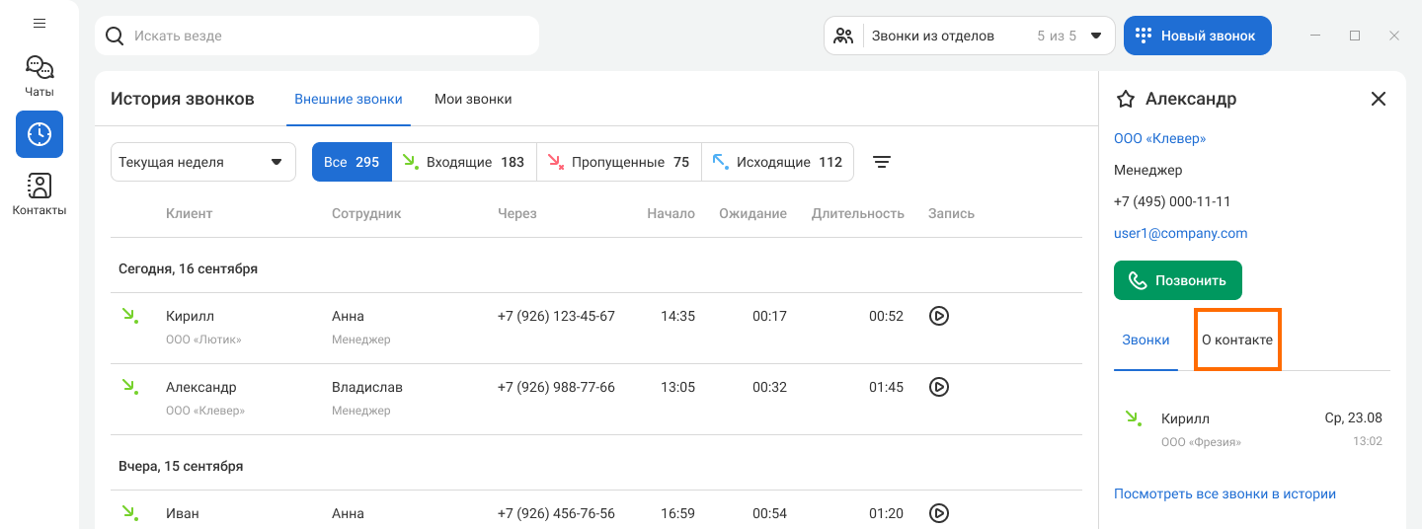Play recording of Александр's 13:05 call
This screenshot has height=529, width=1422.
coord(939,387)
